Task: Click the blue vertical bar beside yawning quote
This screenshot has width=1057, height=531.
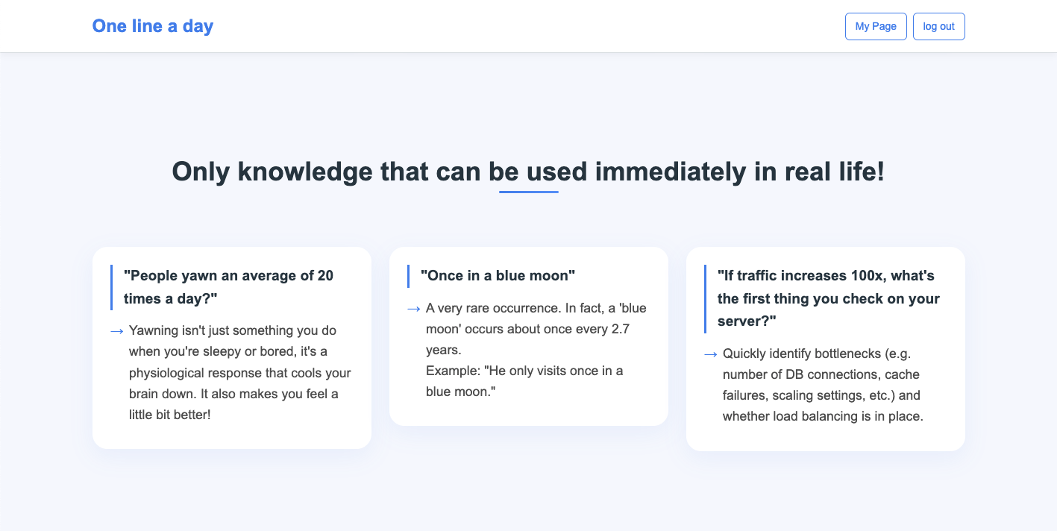Action: click(x=111, y=287)
